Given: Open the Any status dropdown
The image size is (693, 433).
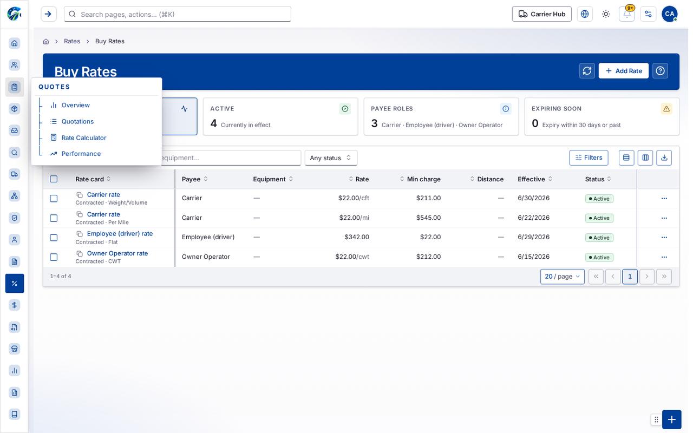Looking at the screenshot, I should (x=331, y=158).
